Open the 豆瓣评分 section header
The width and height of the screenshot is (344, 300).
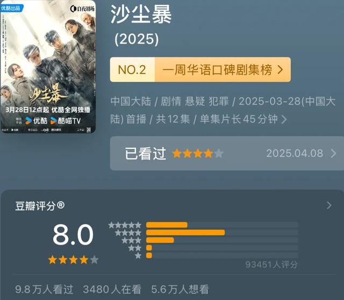(x=40, y=205)
